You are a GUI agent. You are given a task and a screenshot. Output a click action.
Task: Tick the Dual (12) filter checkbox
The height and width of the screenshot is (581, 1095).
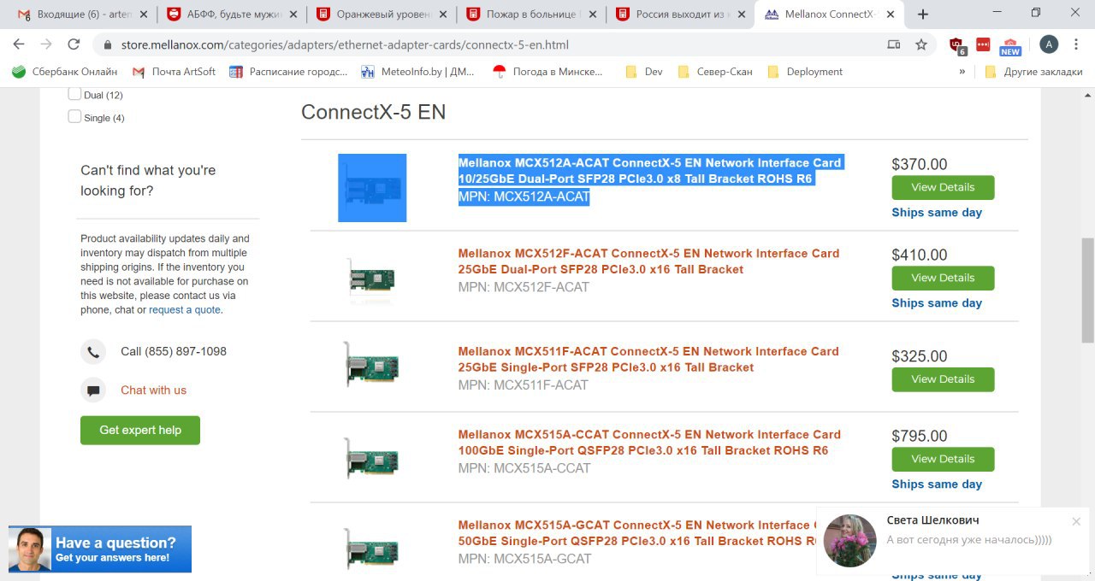74,94
